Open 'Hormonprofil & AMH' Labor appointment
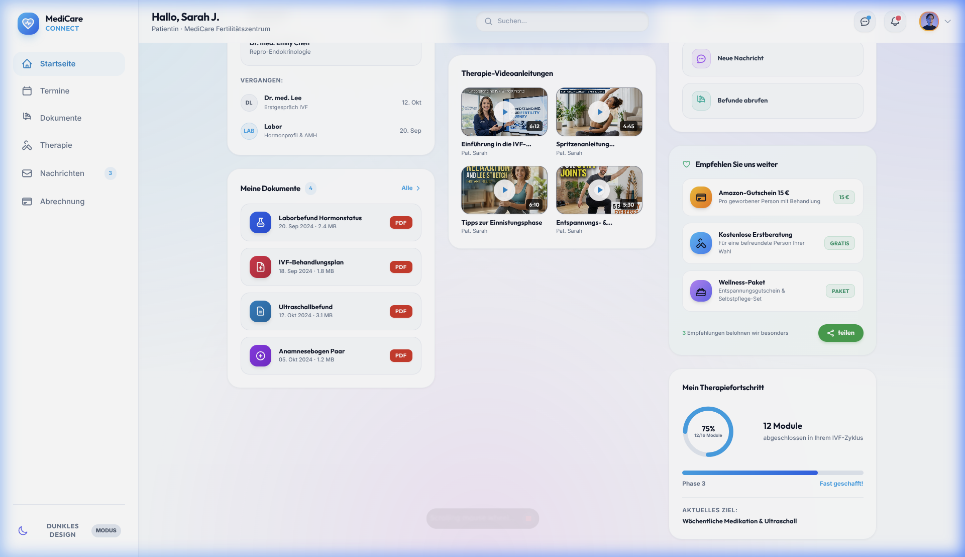The image size is (965, 557). tap(331, 131)
